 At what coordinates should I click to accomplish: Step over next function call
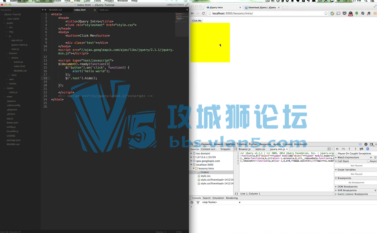coord(343,149)
